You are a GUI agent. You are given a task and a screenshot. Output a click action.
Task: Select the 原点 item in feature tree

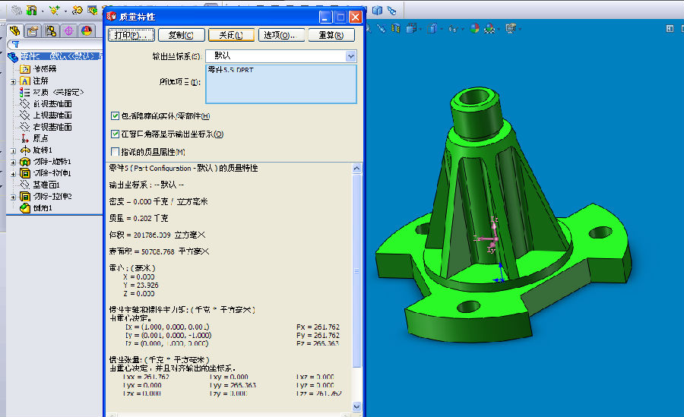point(40,138)
